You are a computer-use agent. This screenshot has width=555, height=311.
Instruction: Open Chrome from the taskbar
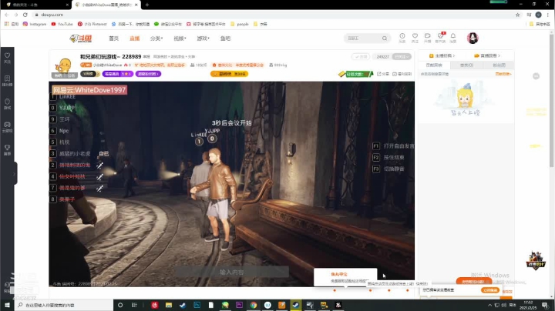click(254, 305)
